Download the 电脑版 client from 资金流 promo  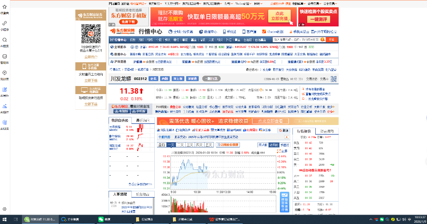pyautogui.click(x=121, y=111)
